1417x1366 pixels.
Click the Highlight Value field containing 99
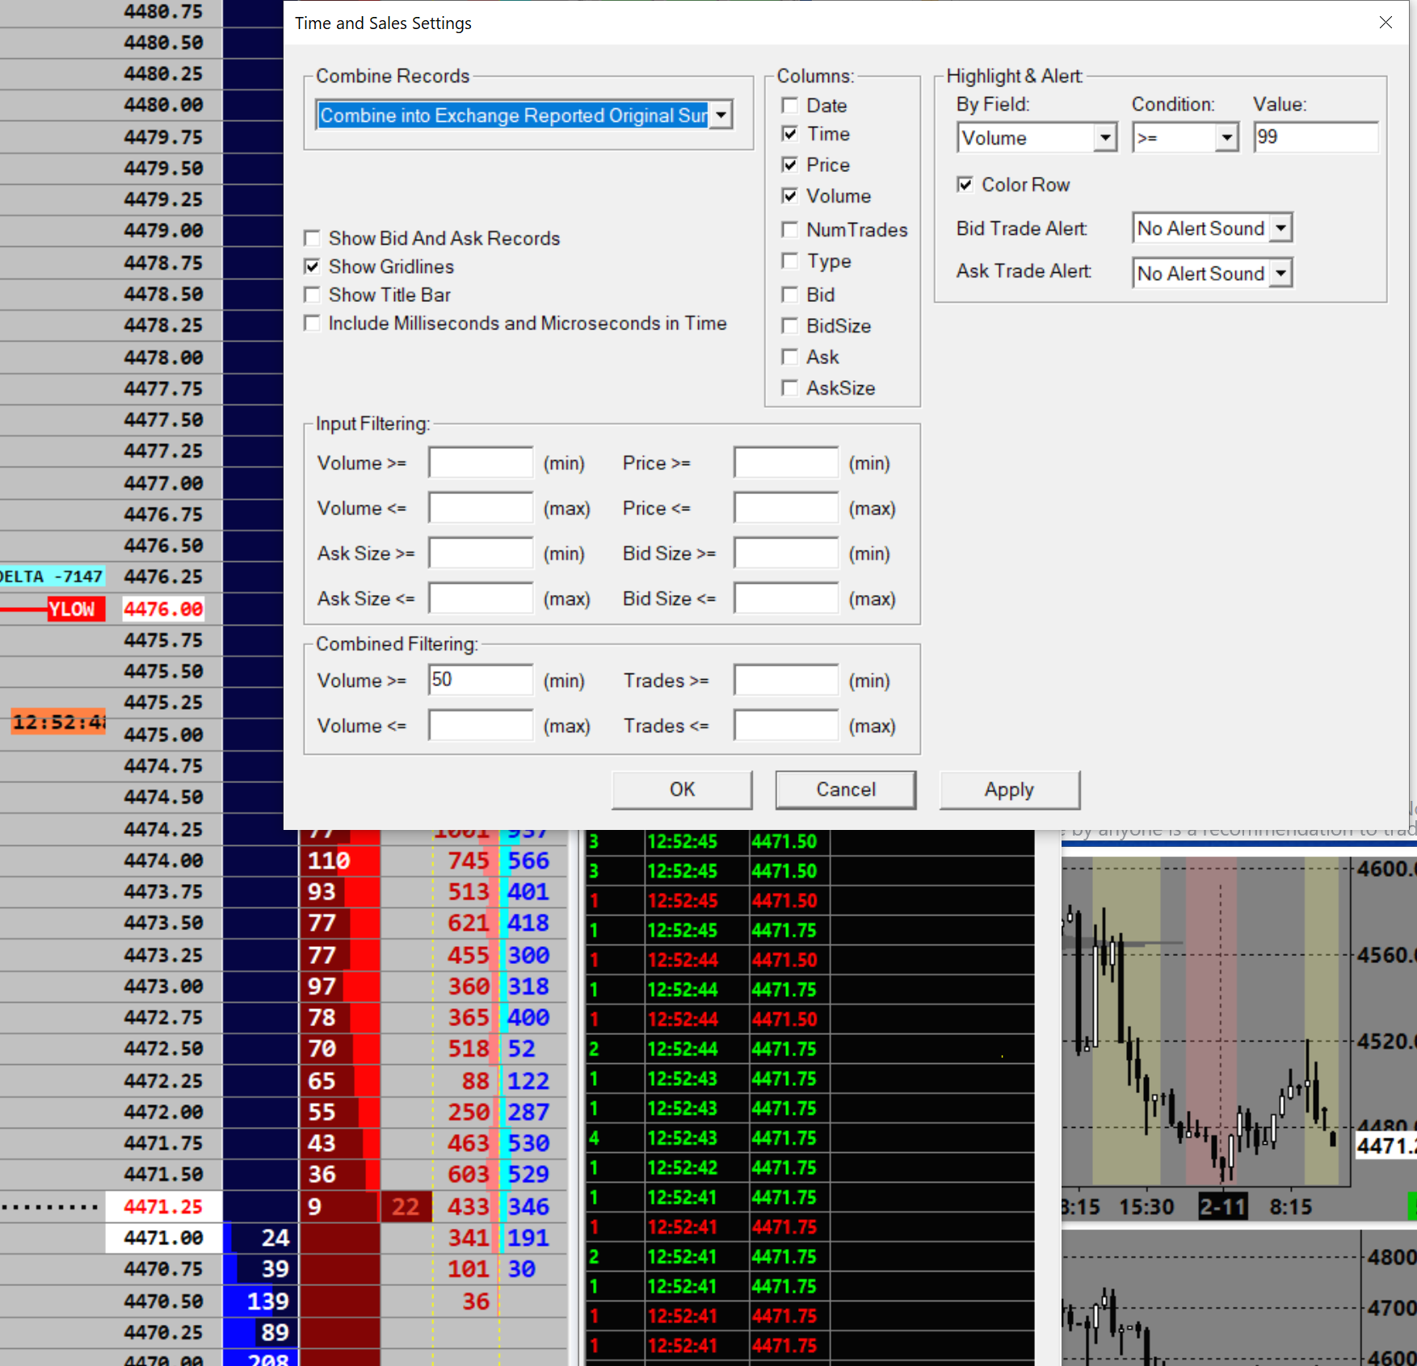(1316, 137)
